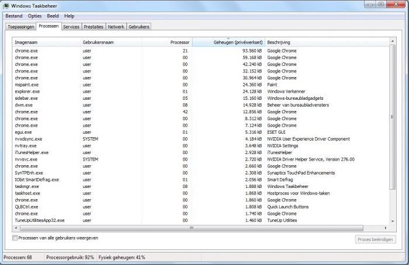Minimize the Windows Taakbeheer window
The image size is (409, 265).
click(x=371, y=4)
